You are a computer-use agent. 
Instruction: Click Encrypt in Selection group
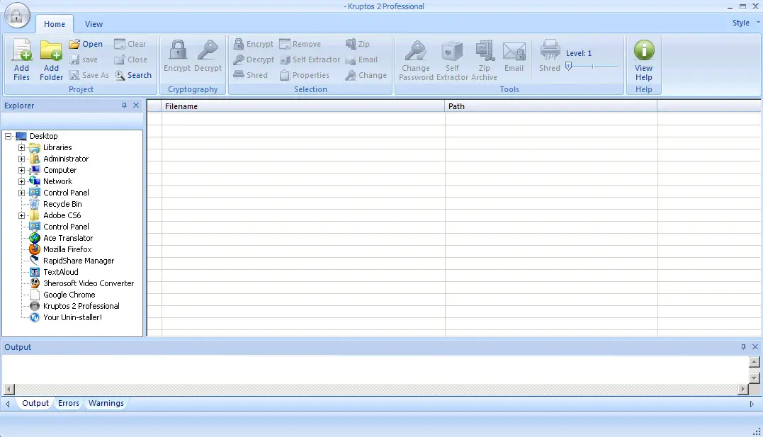[253, 44]
